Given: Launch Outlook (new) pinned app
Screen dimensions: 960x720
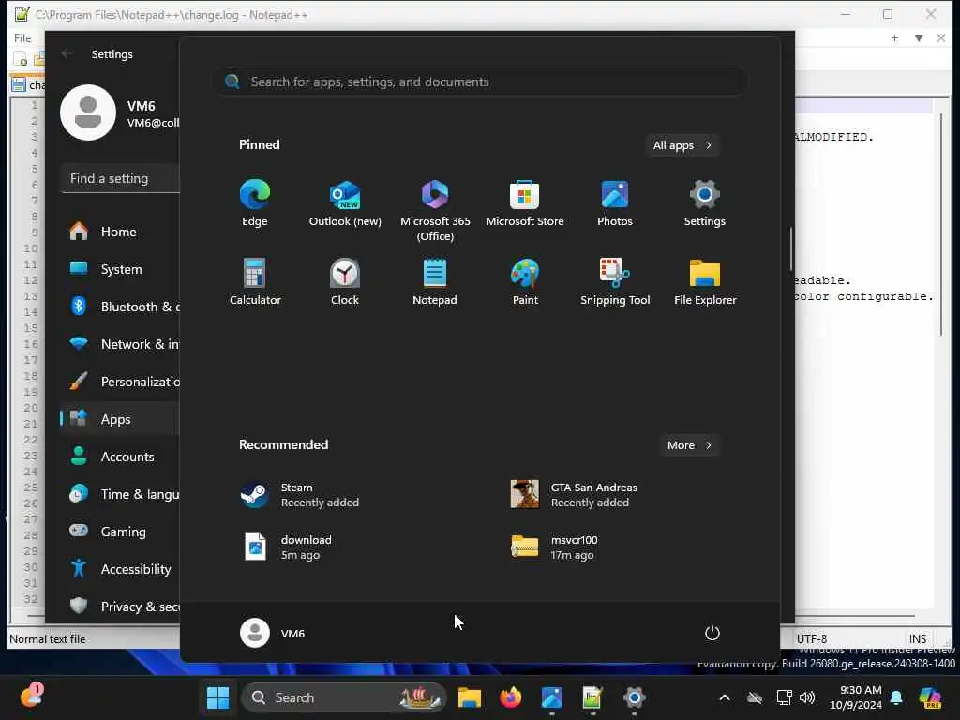Looking at the screenshot, I should (345, 203).
